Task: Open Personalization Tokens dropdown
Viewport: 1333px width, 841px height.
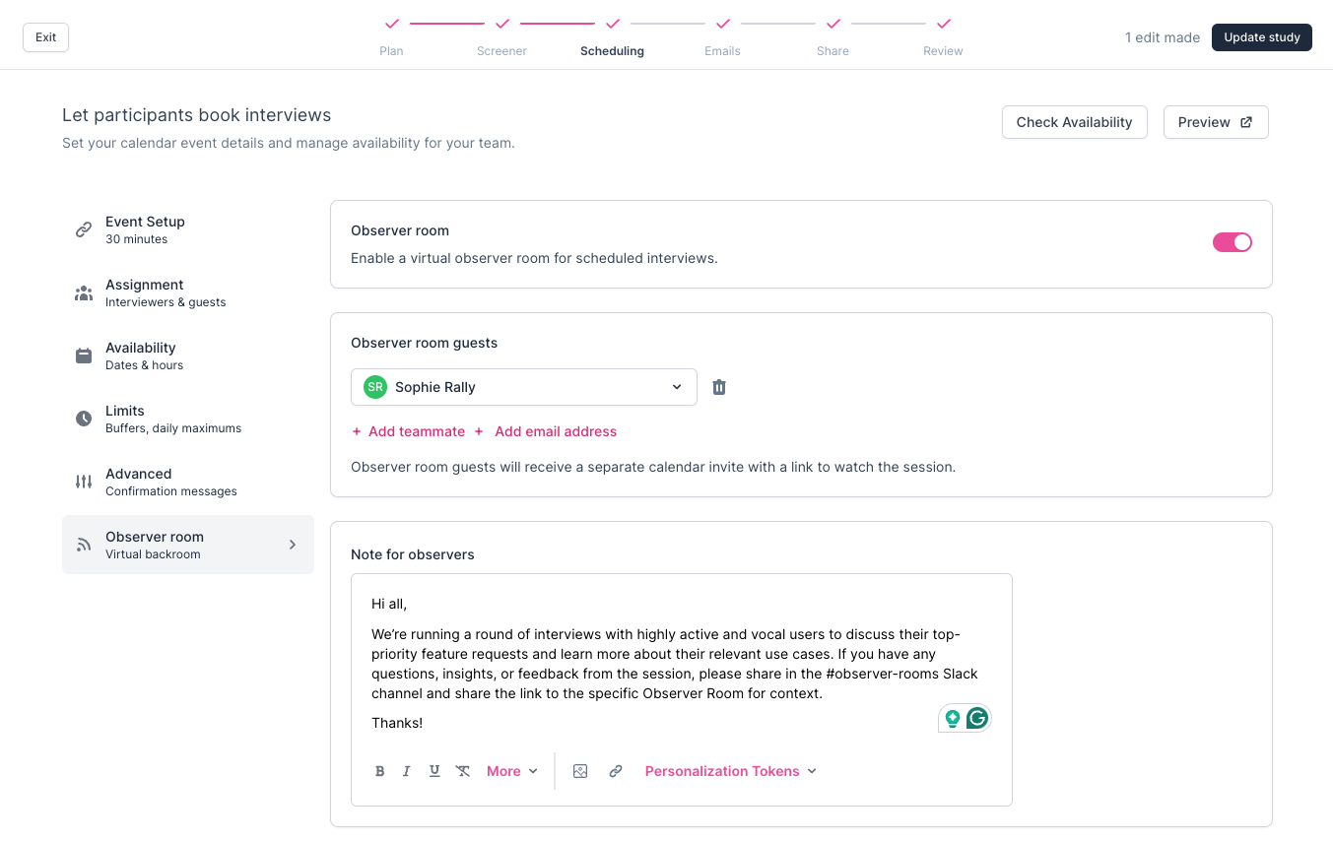Action: (730, 771)
